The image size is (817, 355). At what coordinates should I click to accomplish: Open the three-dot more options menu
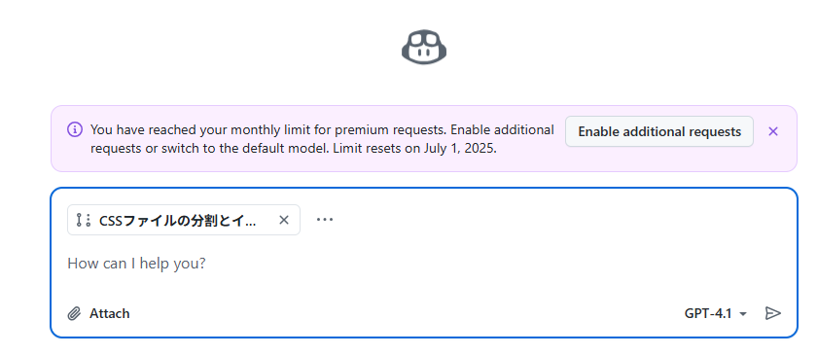tap(325, 220)
